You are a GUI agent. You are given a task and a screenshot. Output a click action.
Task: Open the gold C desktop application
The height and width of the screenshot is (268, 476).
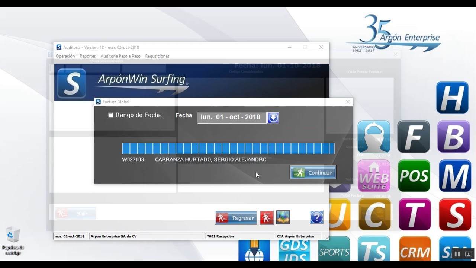(x=374, y=214)
